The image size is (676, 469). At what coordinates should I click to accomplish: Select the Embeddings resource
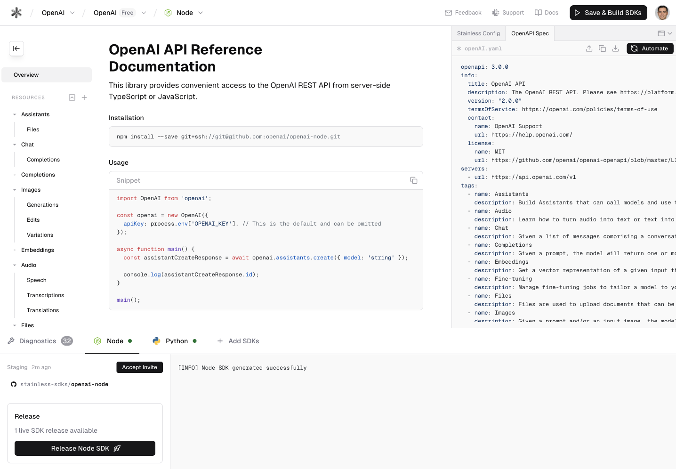click(38, 250)
